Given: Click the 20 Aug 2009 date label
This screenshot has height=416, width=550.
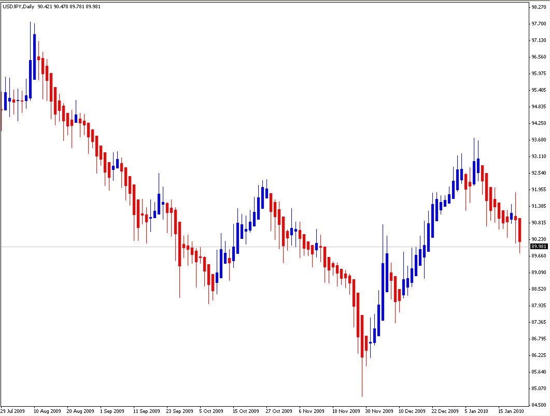Looking at the screenshot, I should pos(80,411).
